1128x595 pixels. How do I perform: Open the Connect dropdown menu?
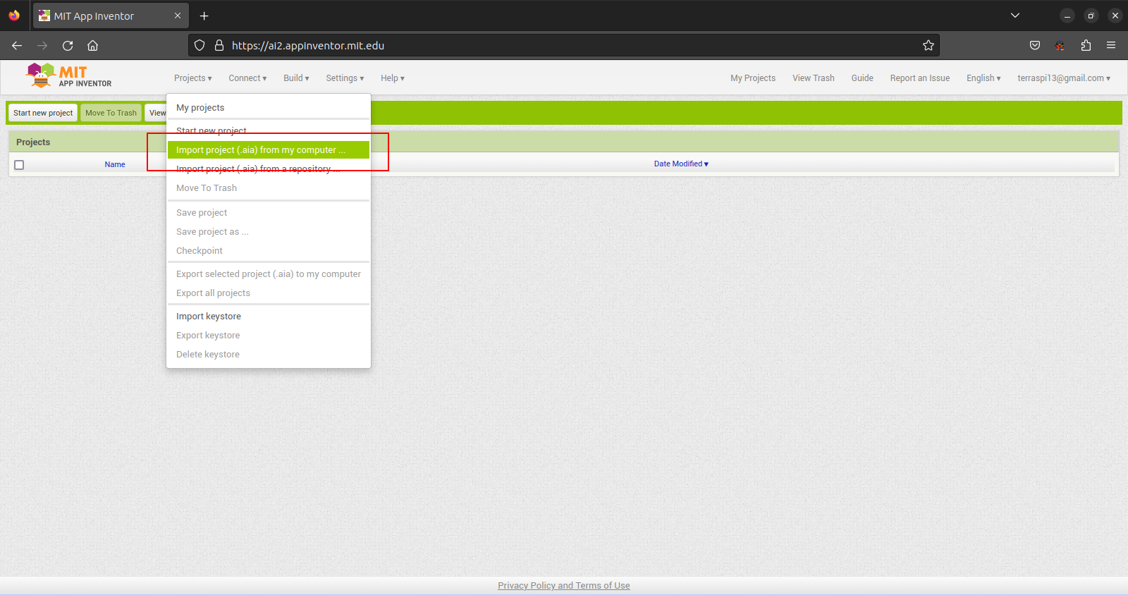coord(247,78)
